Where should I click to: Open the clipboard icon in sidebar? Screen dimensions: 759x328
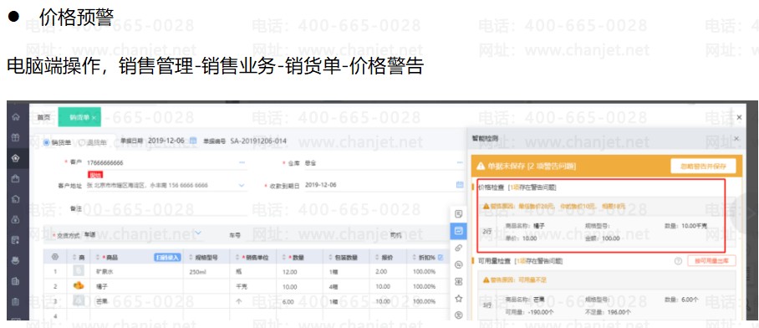tap(16, 301)
